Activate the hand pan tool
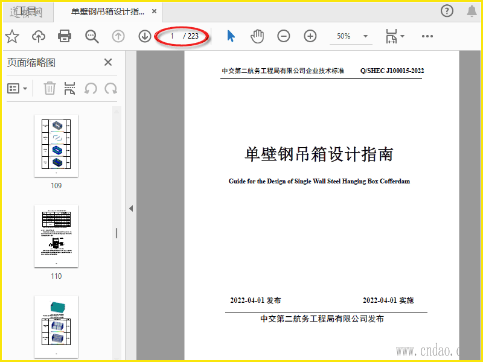483x362 pixels. point(257,36)
